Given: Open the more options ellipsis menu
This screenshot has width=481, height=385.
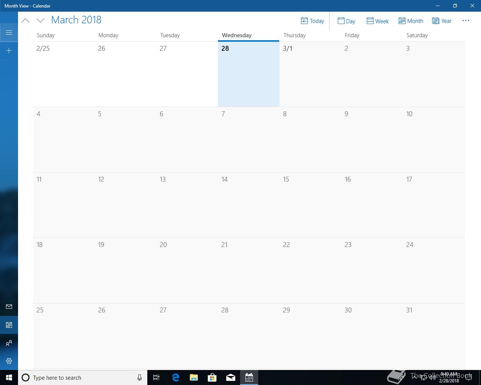Looking at the screenshot, I should 466,21.
